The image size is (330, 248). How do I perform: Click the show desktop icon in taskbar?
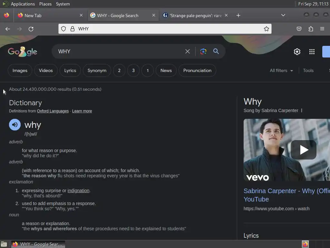tap(4, 244)
